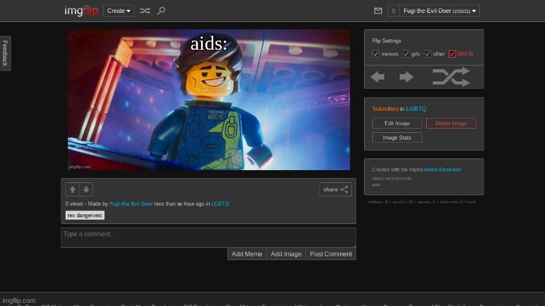Open the Create dropdown menu

tap(118, 11)
